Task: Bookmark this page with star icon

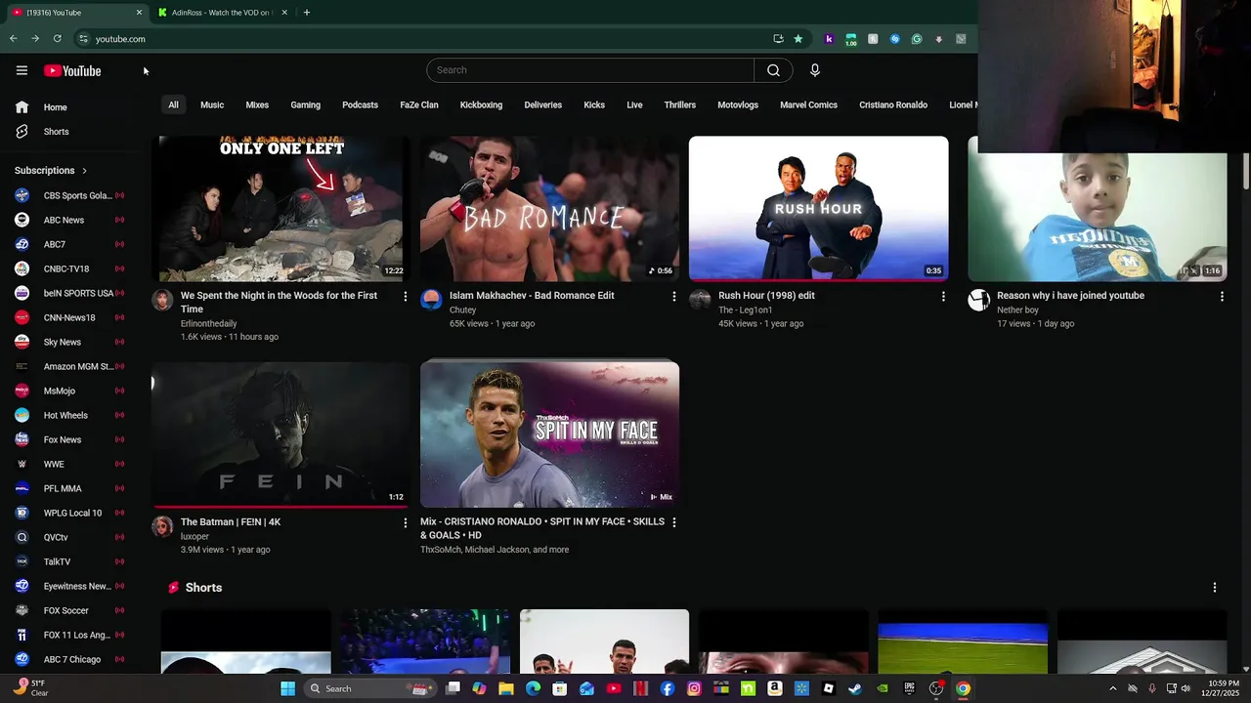Action: [798, 39]
